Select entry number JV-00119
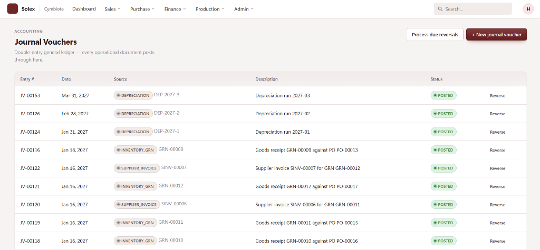This screenshot has height=250, width=540. click(x=30, y=223)
